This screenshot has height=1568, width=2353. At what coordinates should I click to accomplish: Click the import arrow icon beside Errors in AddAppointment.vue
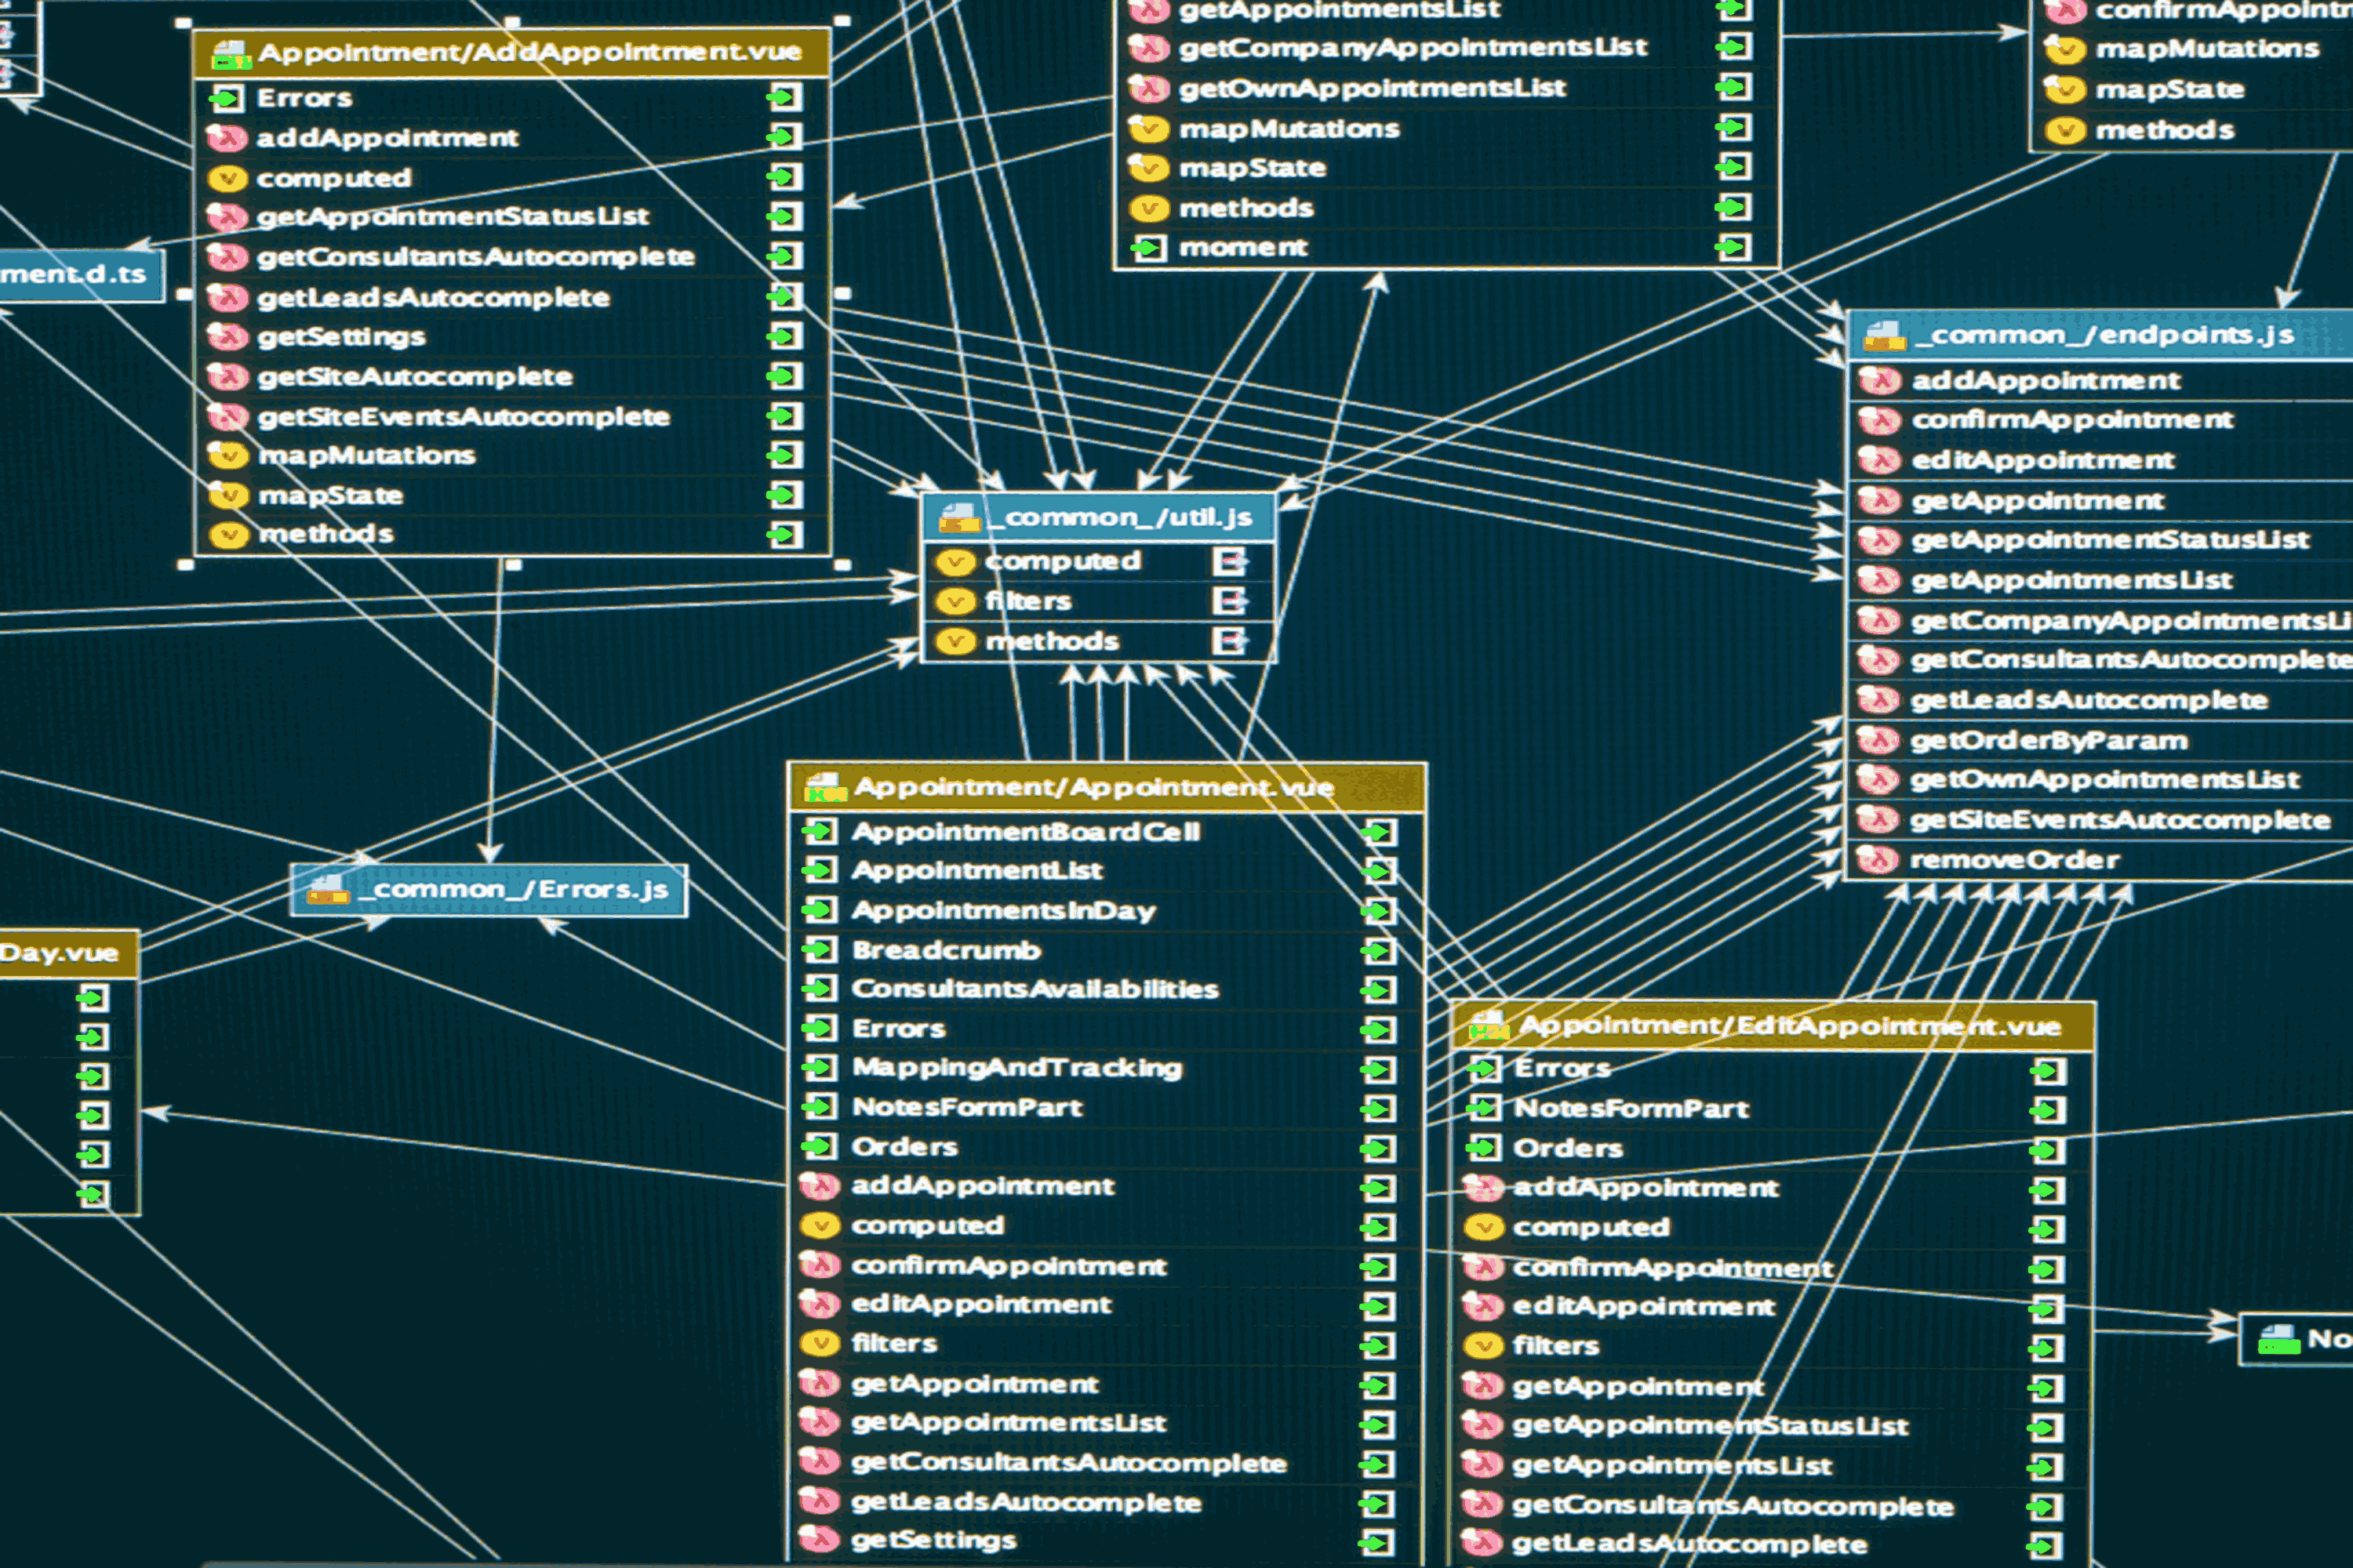[226, 98]
